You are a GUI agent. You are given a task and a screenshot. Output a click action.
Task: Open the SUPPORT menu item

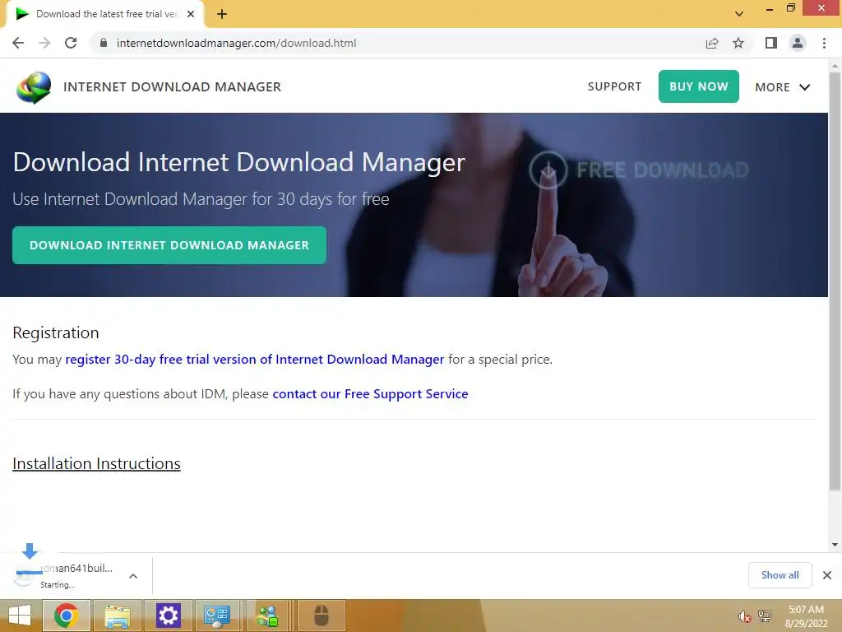point(614,86)
